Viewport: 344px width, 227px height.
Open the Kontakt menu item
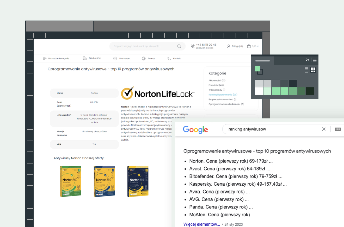tap(174, 59)
